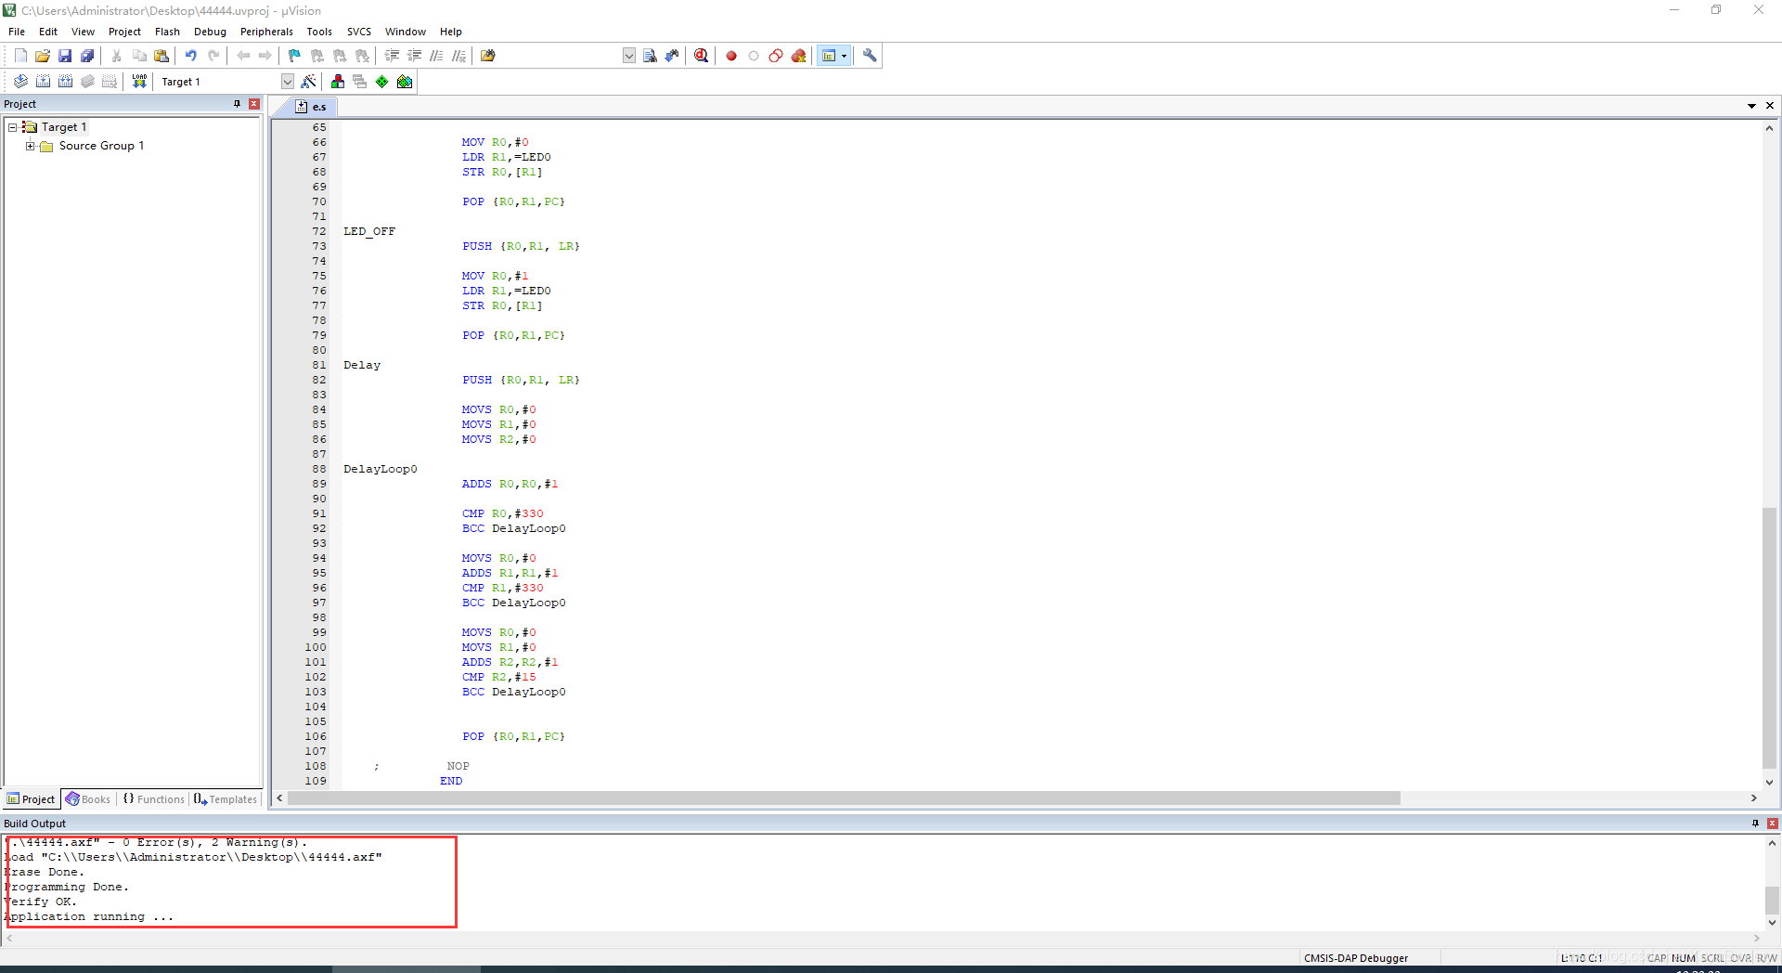The image size is (1782, 973).
Task: Save the current file
Action: [65, 56]
